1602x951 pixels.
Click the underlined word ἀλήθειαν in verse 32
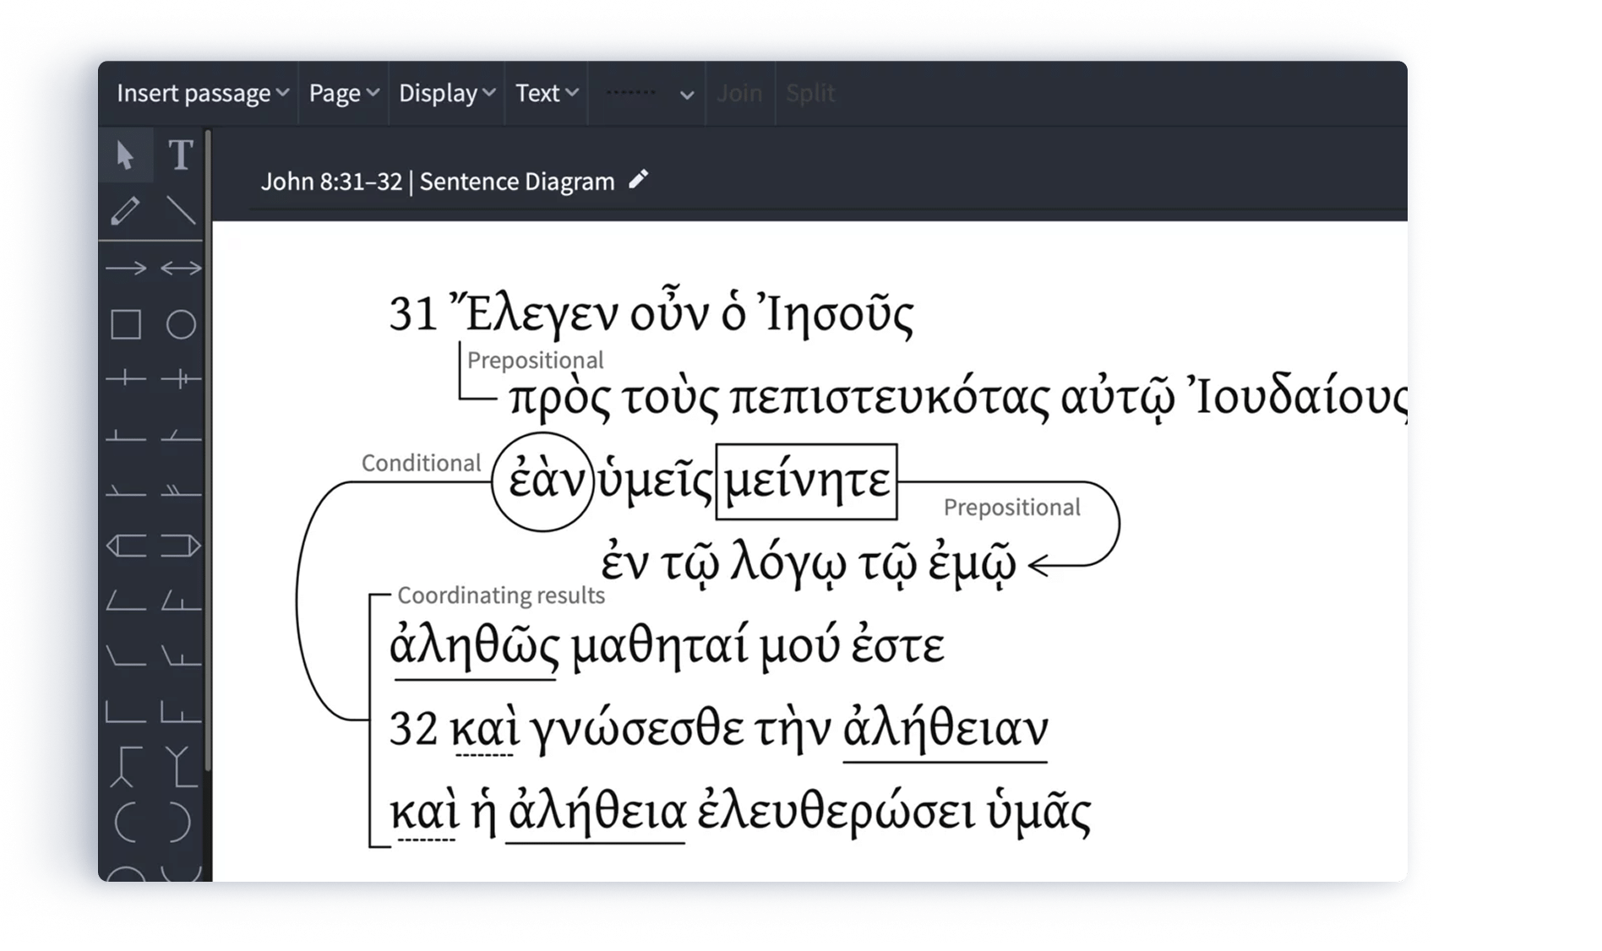pos(945,729)
